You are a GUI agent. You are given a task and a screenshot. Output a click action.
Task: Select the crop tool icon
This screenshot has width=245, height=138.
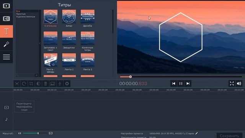point(31,84)
